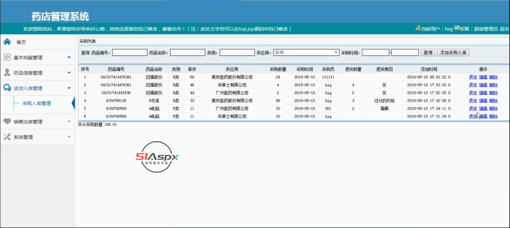Click 编辑 for row 5

click(x=483, y=109)
